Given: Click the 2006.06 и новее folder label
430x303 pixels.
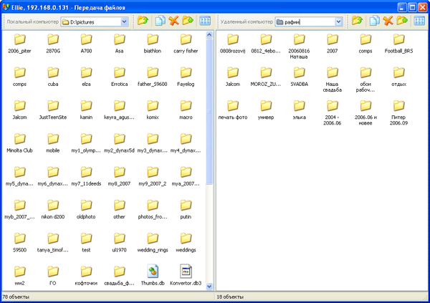Looking at the screenshot, I should 365,120.
